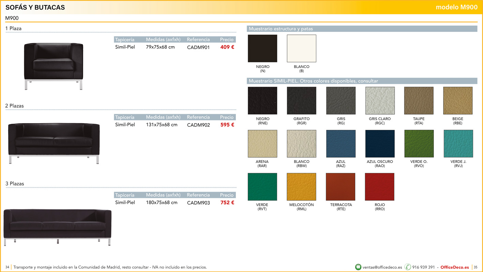
Task: Click the SOFÁS Y BUTACAS heading
Action: pyautogui.click(x=35, y=7)
